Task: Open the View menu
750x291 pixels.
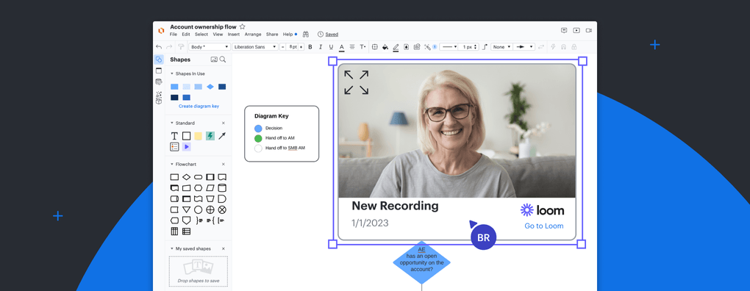Action: tap(218, 35)
